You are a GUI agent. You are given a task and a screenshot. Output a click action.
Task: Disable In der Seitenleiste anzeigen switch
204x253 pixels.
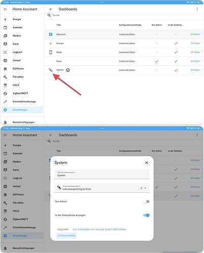coord(146,215)
